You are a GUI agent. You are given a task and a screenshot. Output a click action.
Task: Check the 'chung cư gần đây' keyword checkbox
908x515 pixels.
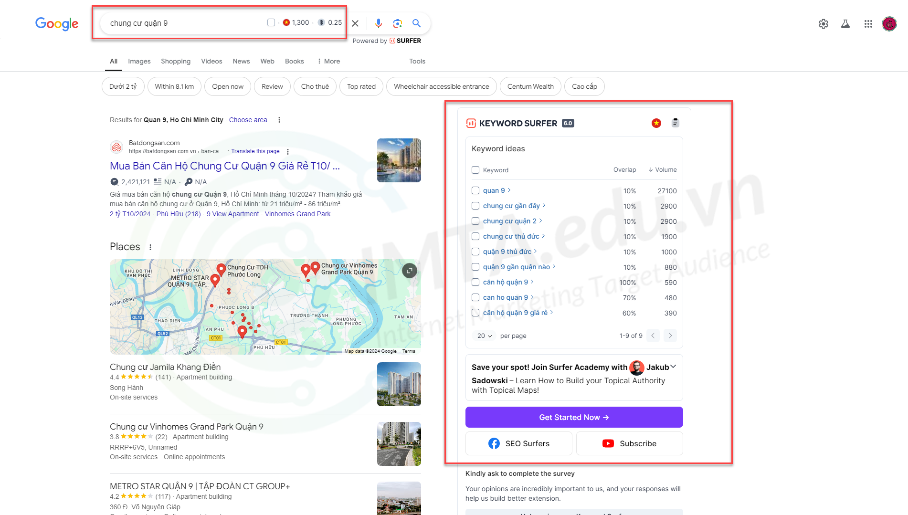(475, 206)
